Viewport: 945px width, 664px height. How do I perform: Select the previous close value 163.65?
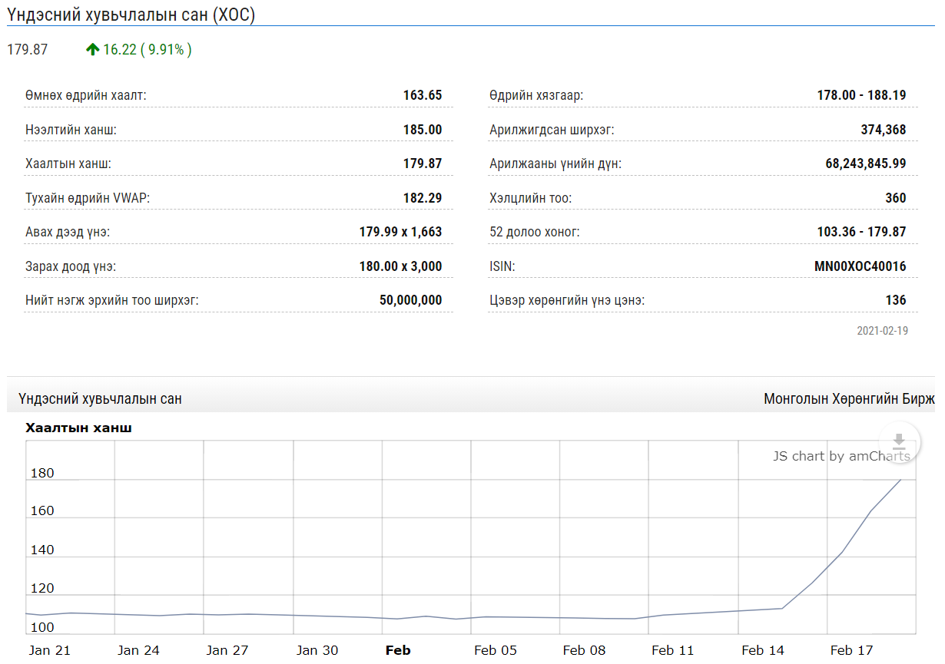[423, 96]
